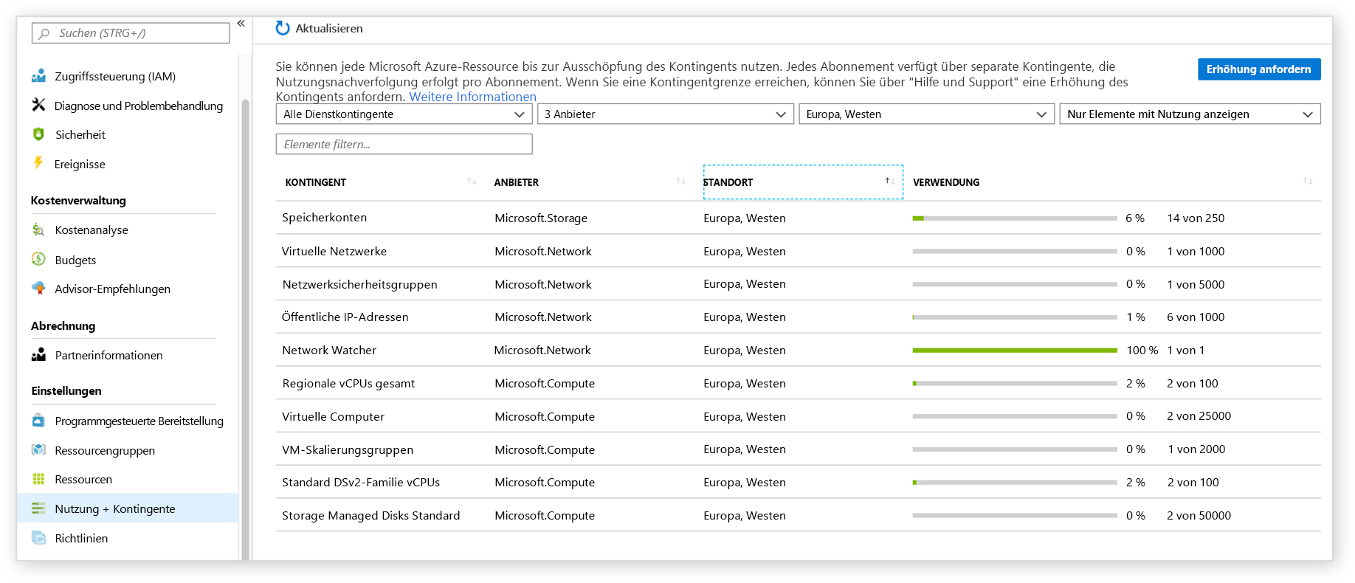1355x583 pixels.
Task: Click the search magnifier icon in sidebar
Action: pyautogui.click(x=44, y=33)
